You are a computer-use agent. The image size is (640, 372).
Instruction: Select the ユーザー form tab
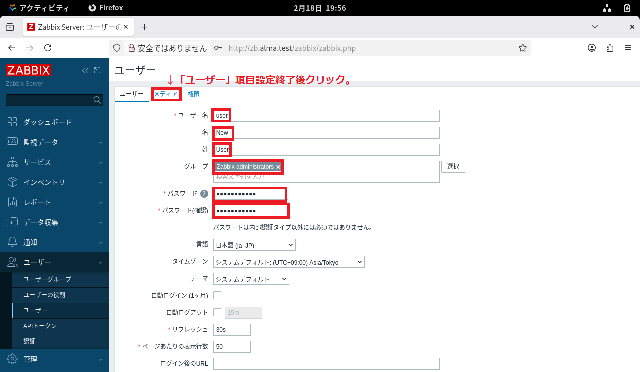click(132, 94)
